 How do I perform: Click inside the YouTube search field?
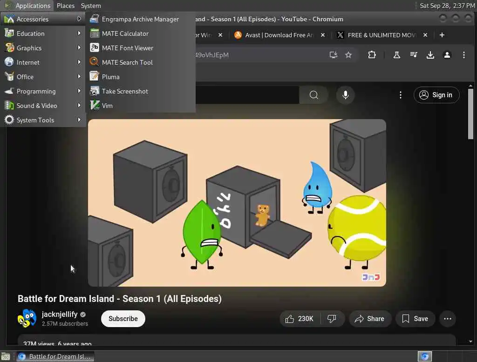pos(247,95)
